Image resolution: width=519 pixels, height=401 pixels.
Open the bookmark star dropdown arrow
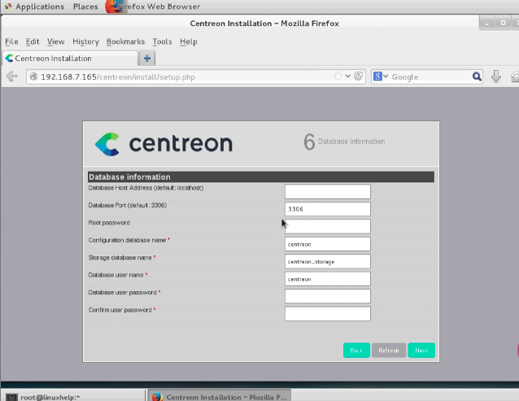(348, 76)
